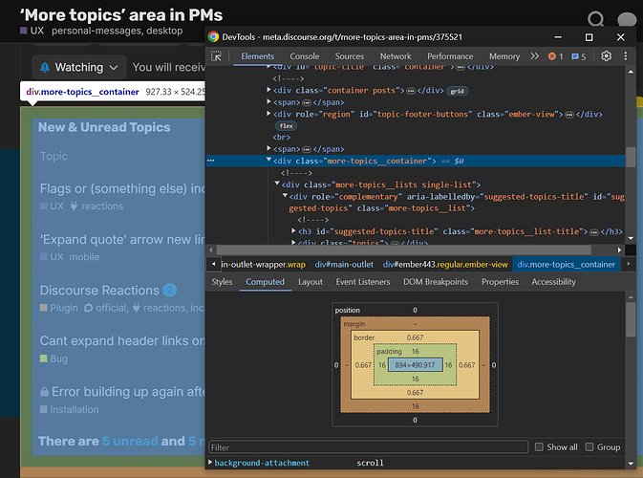Open the Network panel tab
This screenshot has width=643, height=478.
click(x=396, y=56)
